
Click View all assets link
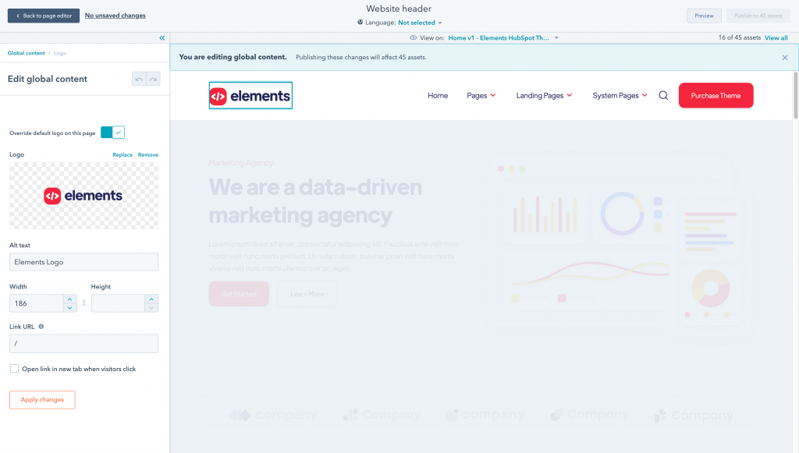(776, 37)
